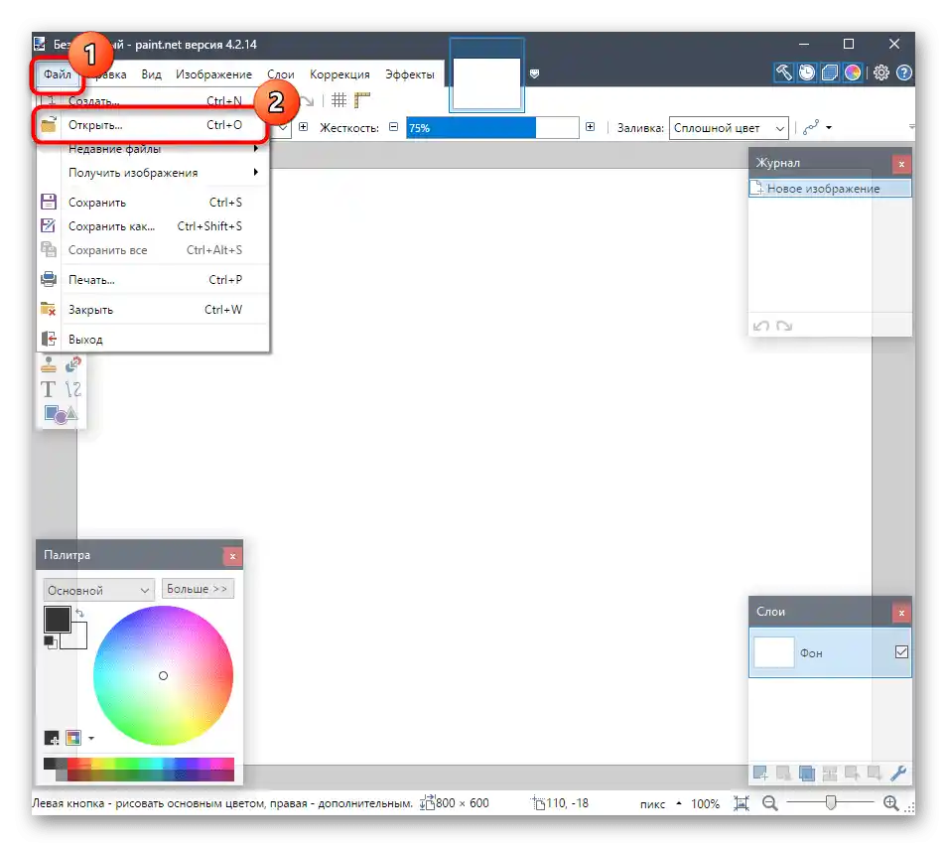Image resolution: width=947 pixels, height=847 pixels.
Task: Click the zoom in magnifier icon
Action: click(890, 803)
